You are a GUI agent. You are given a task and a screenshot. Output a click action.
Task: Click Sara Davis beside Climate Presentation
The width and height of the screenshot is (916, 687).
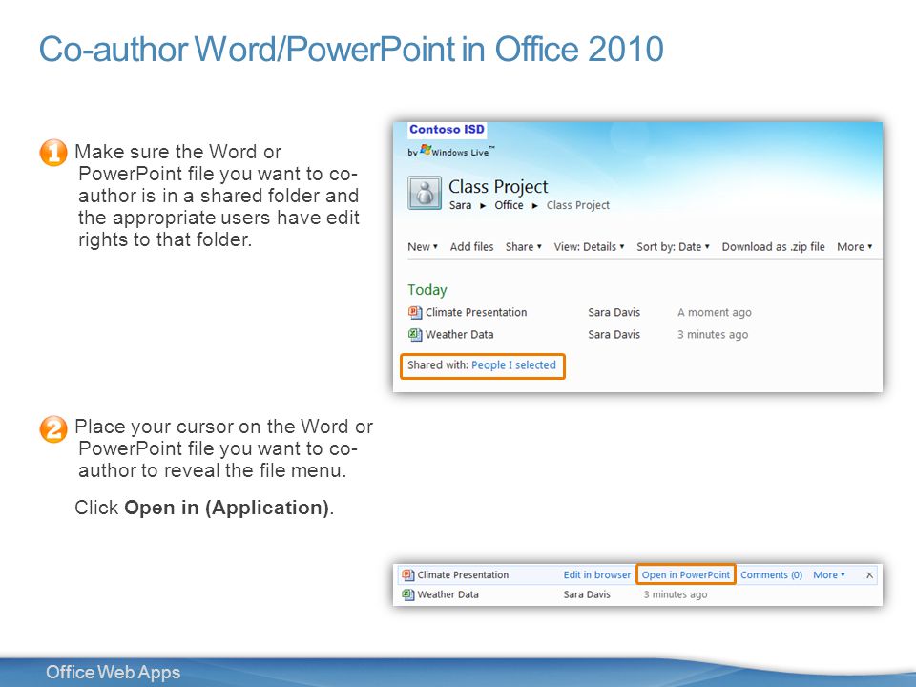coord(614,313)
